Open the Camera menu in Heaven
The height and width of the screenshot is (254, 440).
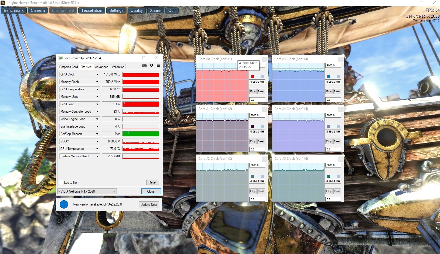coord(38,10)
